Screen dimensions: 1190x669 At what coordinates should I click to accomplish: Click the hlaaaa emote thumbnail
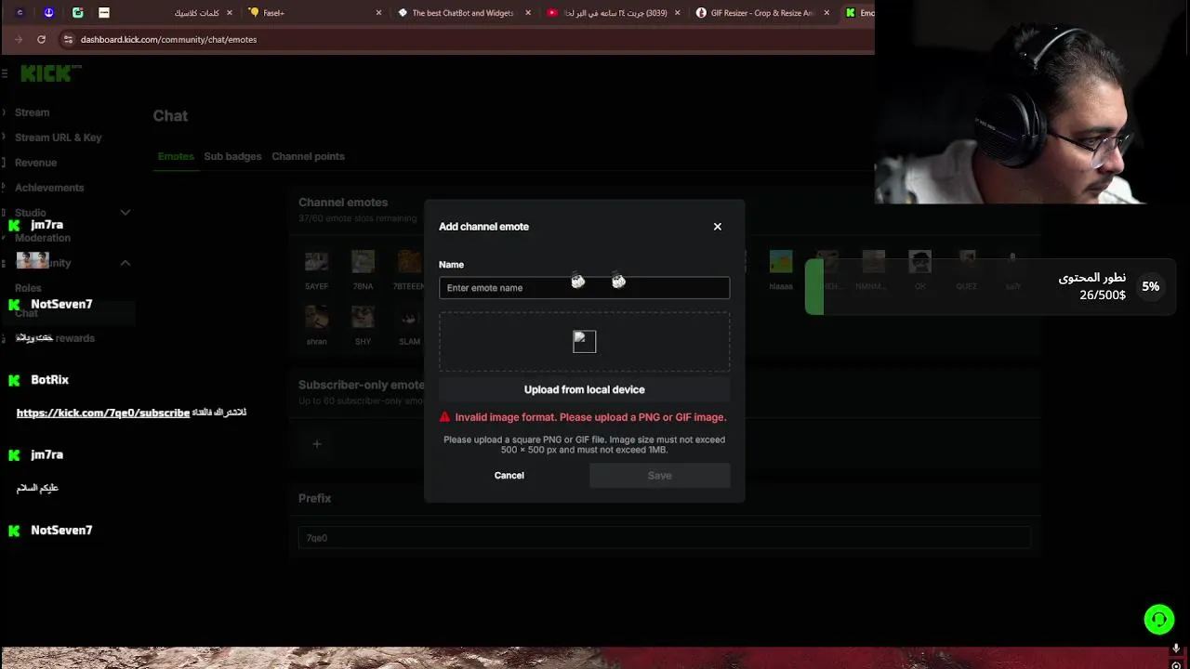click(x=781, y=262)
